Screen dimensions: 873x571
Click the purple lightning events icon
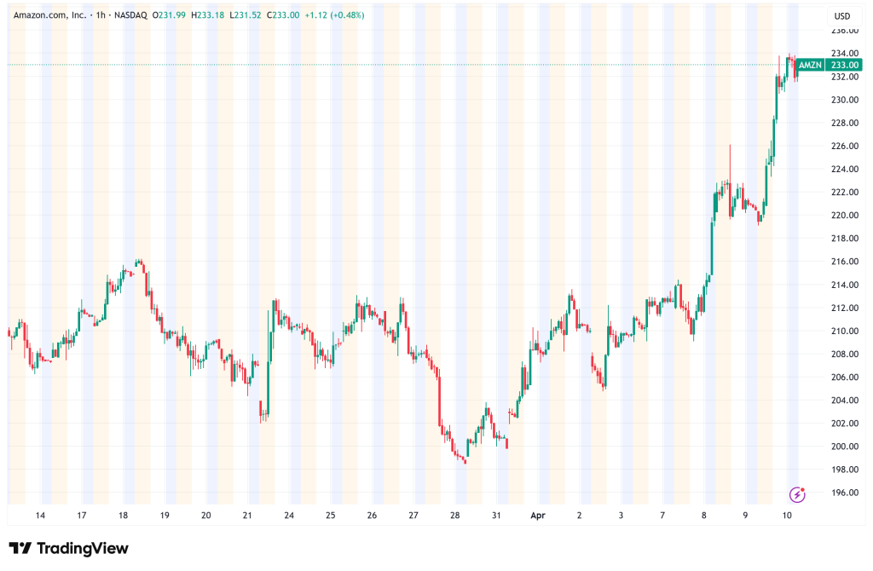coord(798,493)
